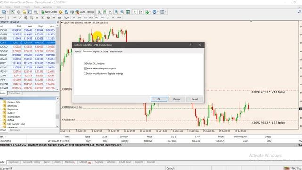302x170 pixels.
Task: Toggle the Data Window toolbar icon
Action: [x=19, y=12]
